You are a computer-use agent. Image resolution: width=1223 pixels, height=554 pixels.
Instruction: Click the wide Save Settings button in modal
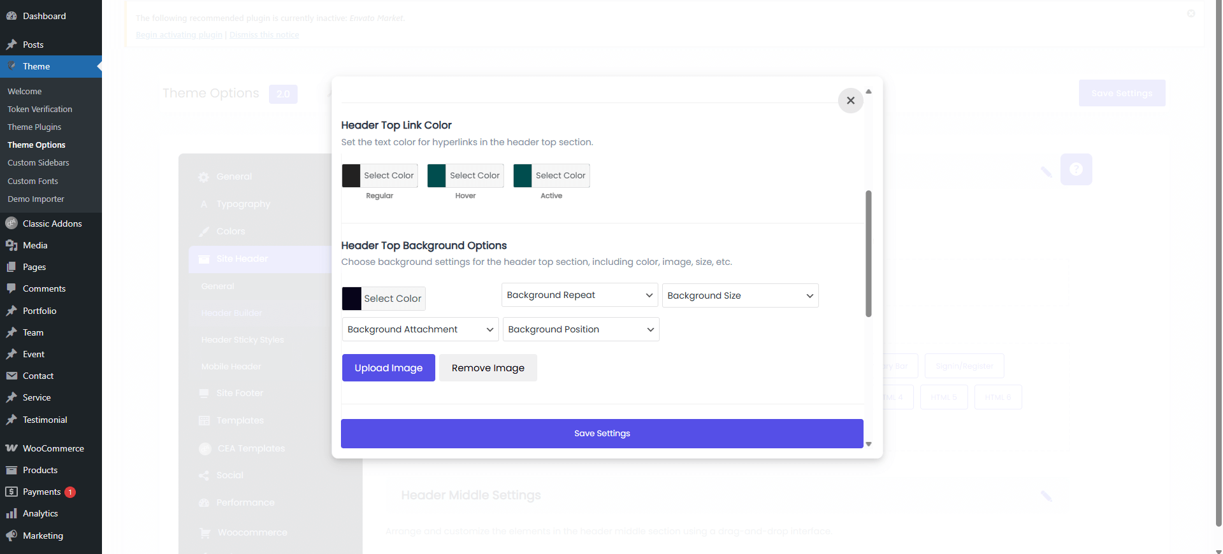click(x=602, y=434)
